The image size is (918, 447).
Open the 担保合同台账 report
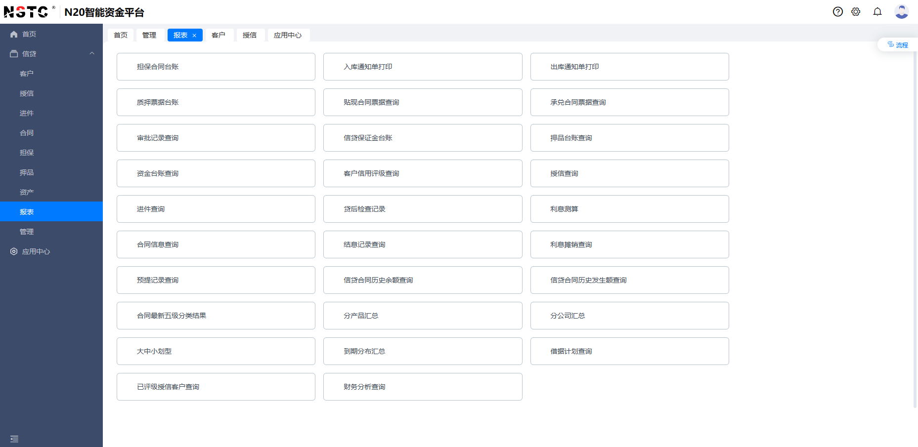coord(216,67)
